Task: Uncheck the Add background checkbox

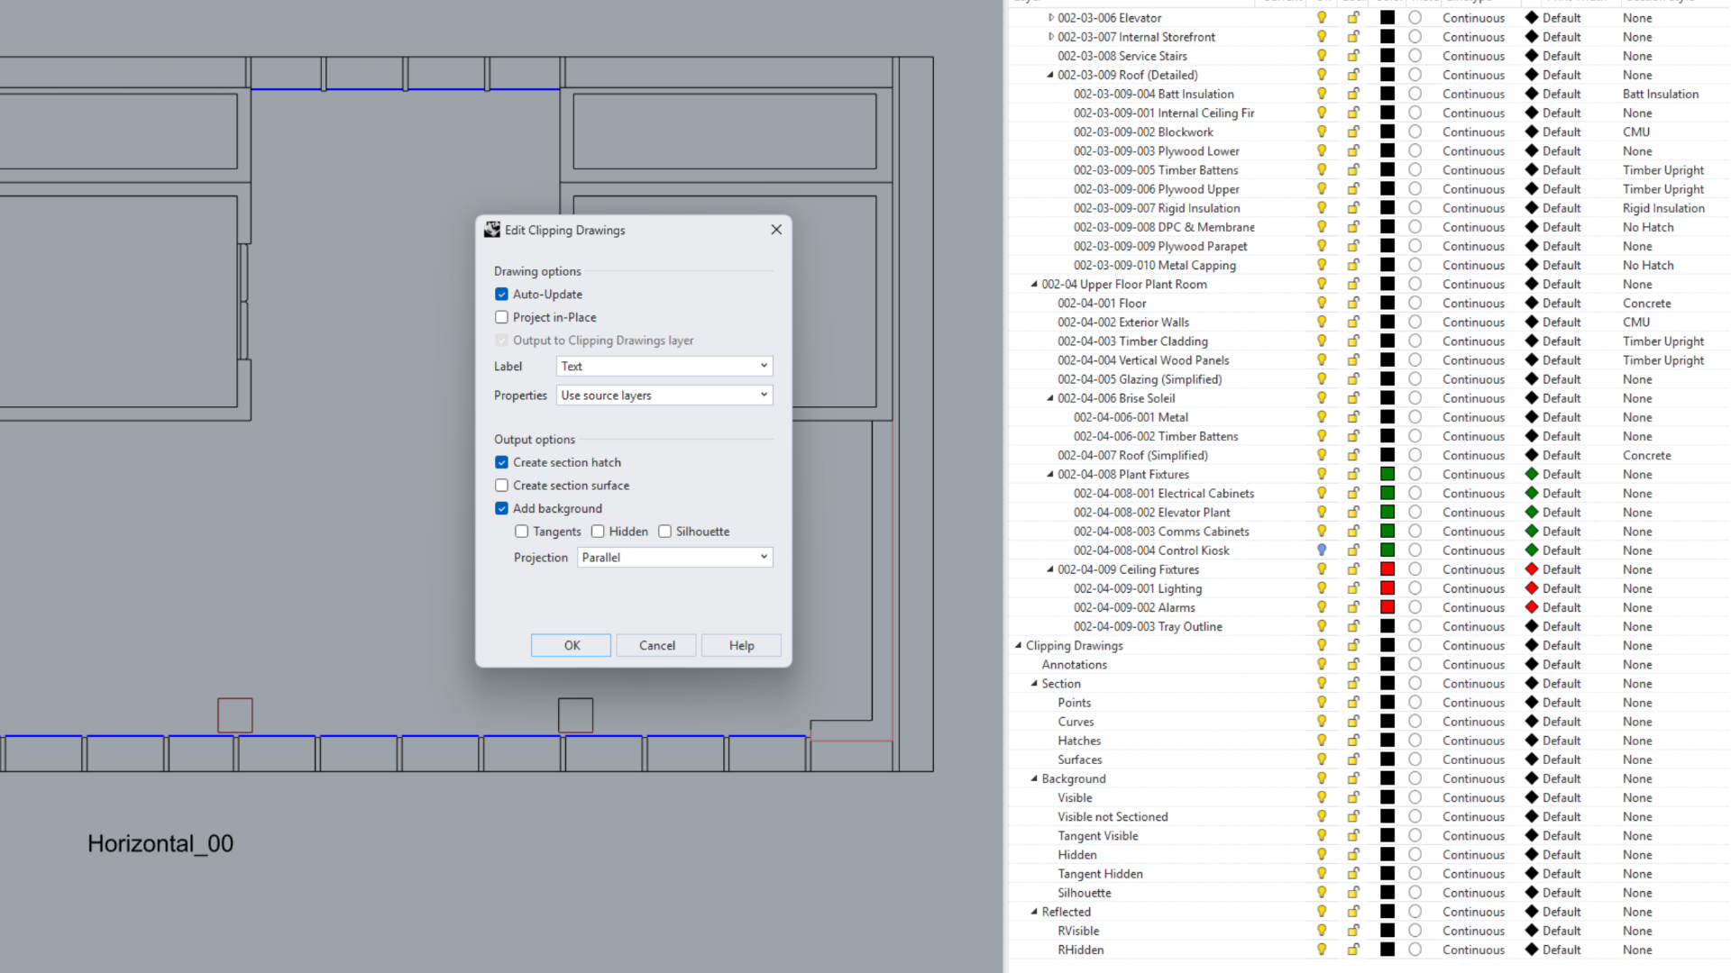Action: pyautogui.click(x=501, y=509)
